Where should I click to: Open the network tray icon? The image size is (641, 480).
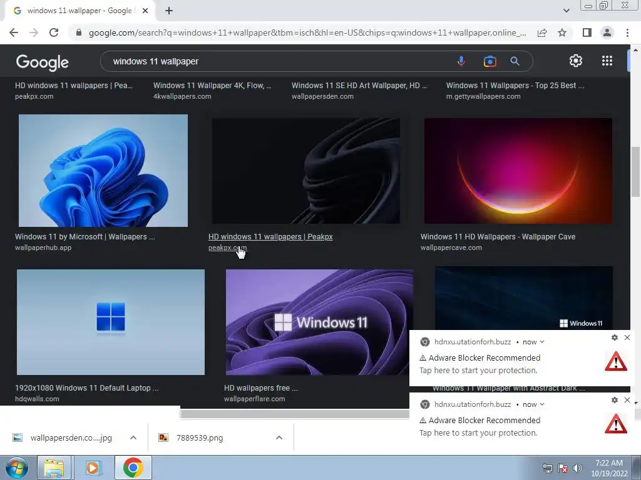[x=547, y=468]
